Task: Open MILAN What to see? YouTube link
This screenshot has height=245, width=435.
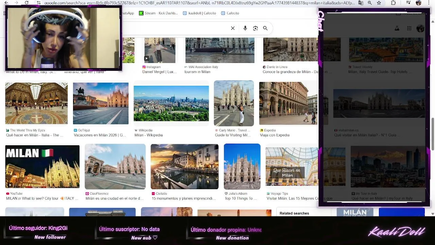Action: click(x=42, y=198)
